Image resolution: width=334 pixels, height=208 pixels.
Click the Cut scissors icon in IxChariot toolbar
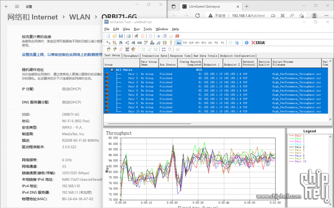click(x=158, y=36)
